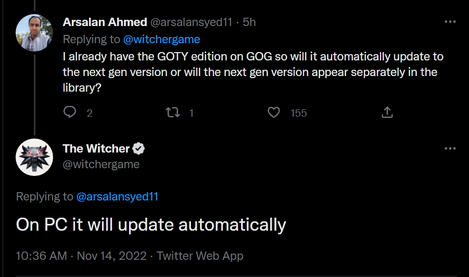Open the 10:36 AM Nov 14 timestamp

pos(81,256)
